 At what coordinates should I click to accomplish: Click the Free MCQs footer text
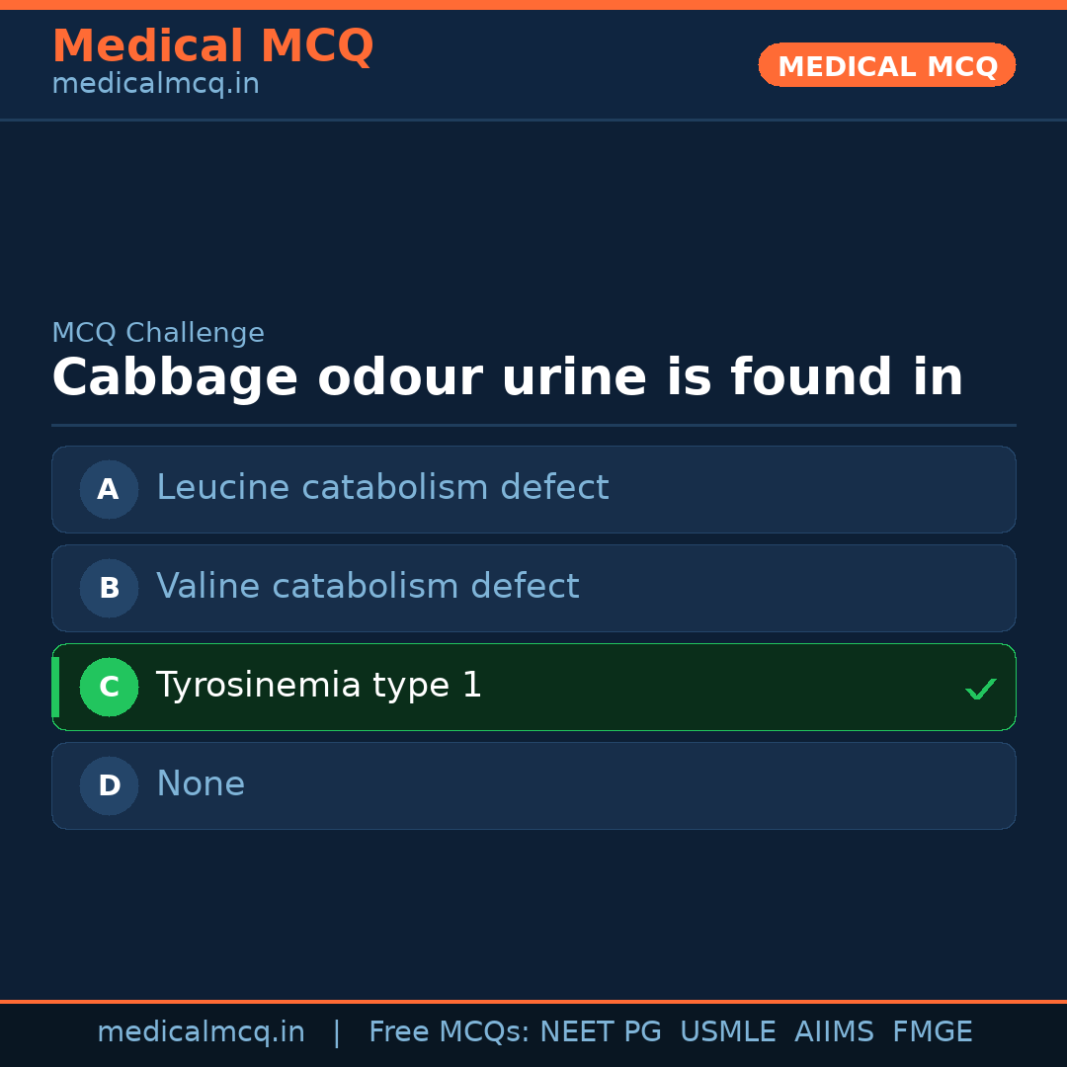coord(450,1032)
